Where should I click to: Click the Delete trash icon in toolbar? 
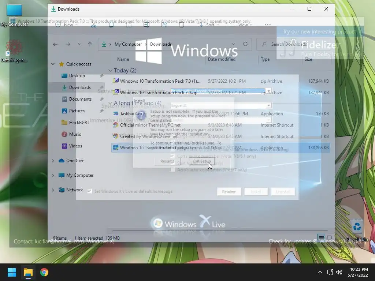[182, 25]
